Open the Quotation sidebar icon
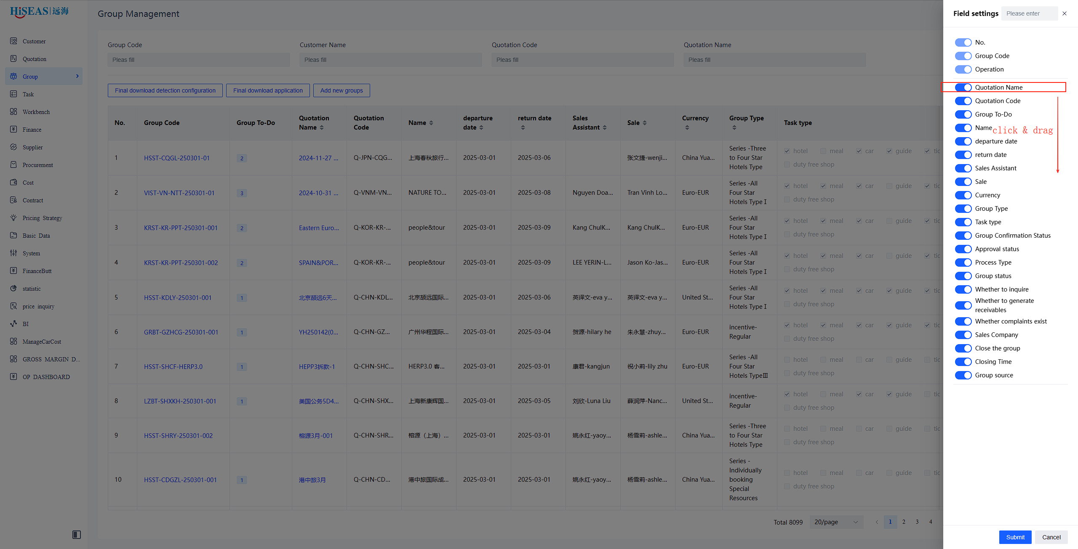Screen dimensions: 1078x549 click(13, 58)
